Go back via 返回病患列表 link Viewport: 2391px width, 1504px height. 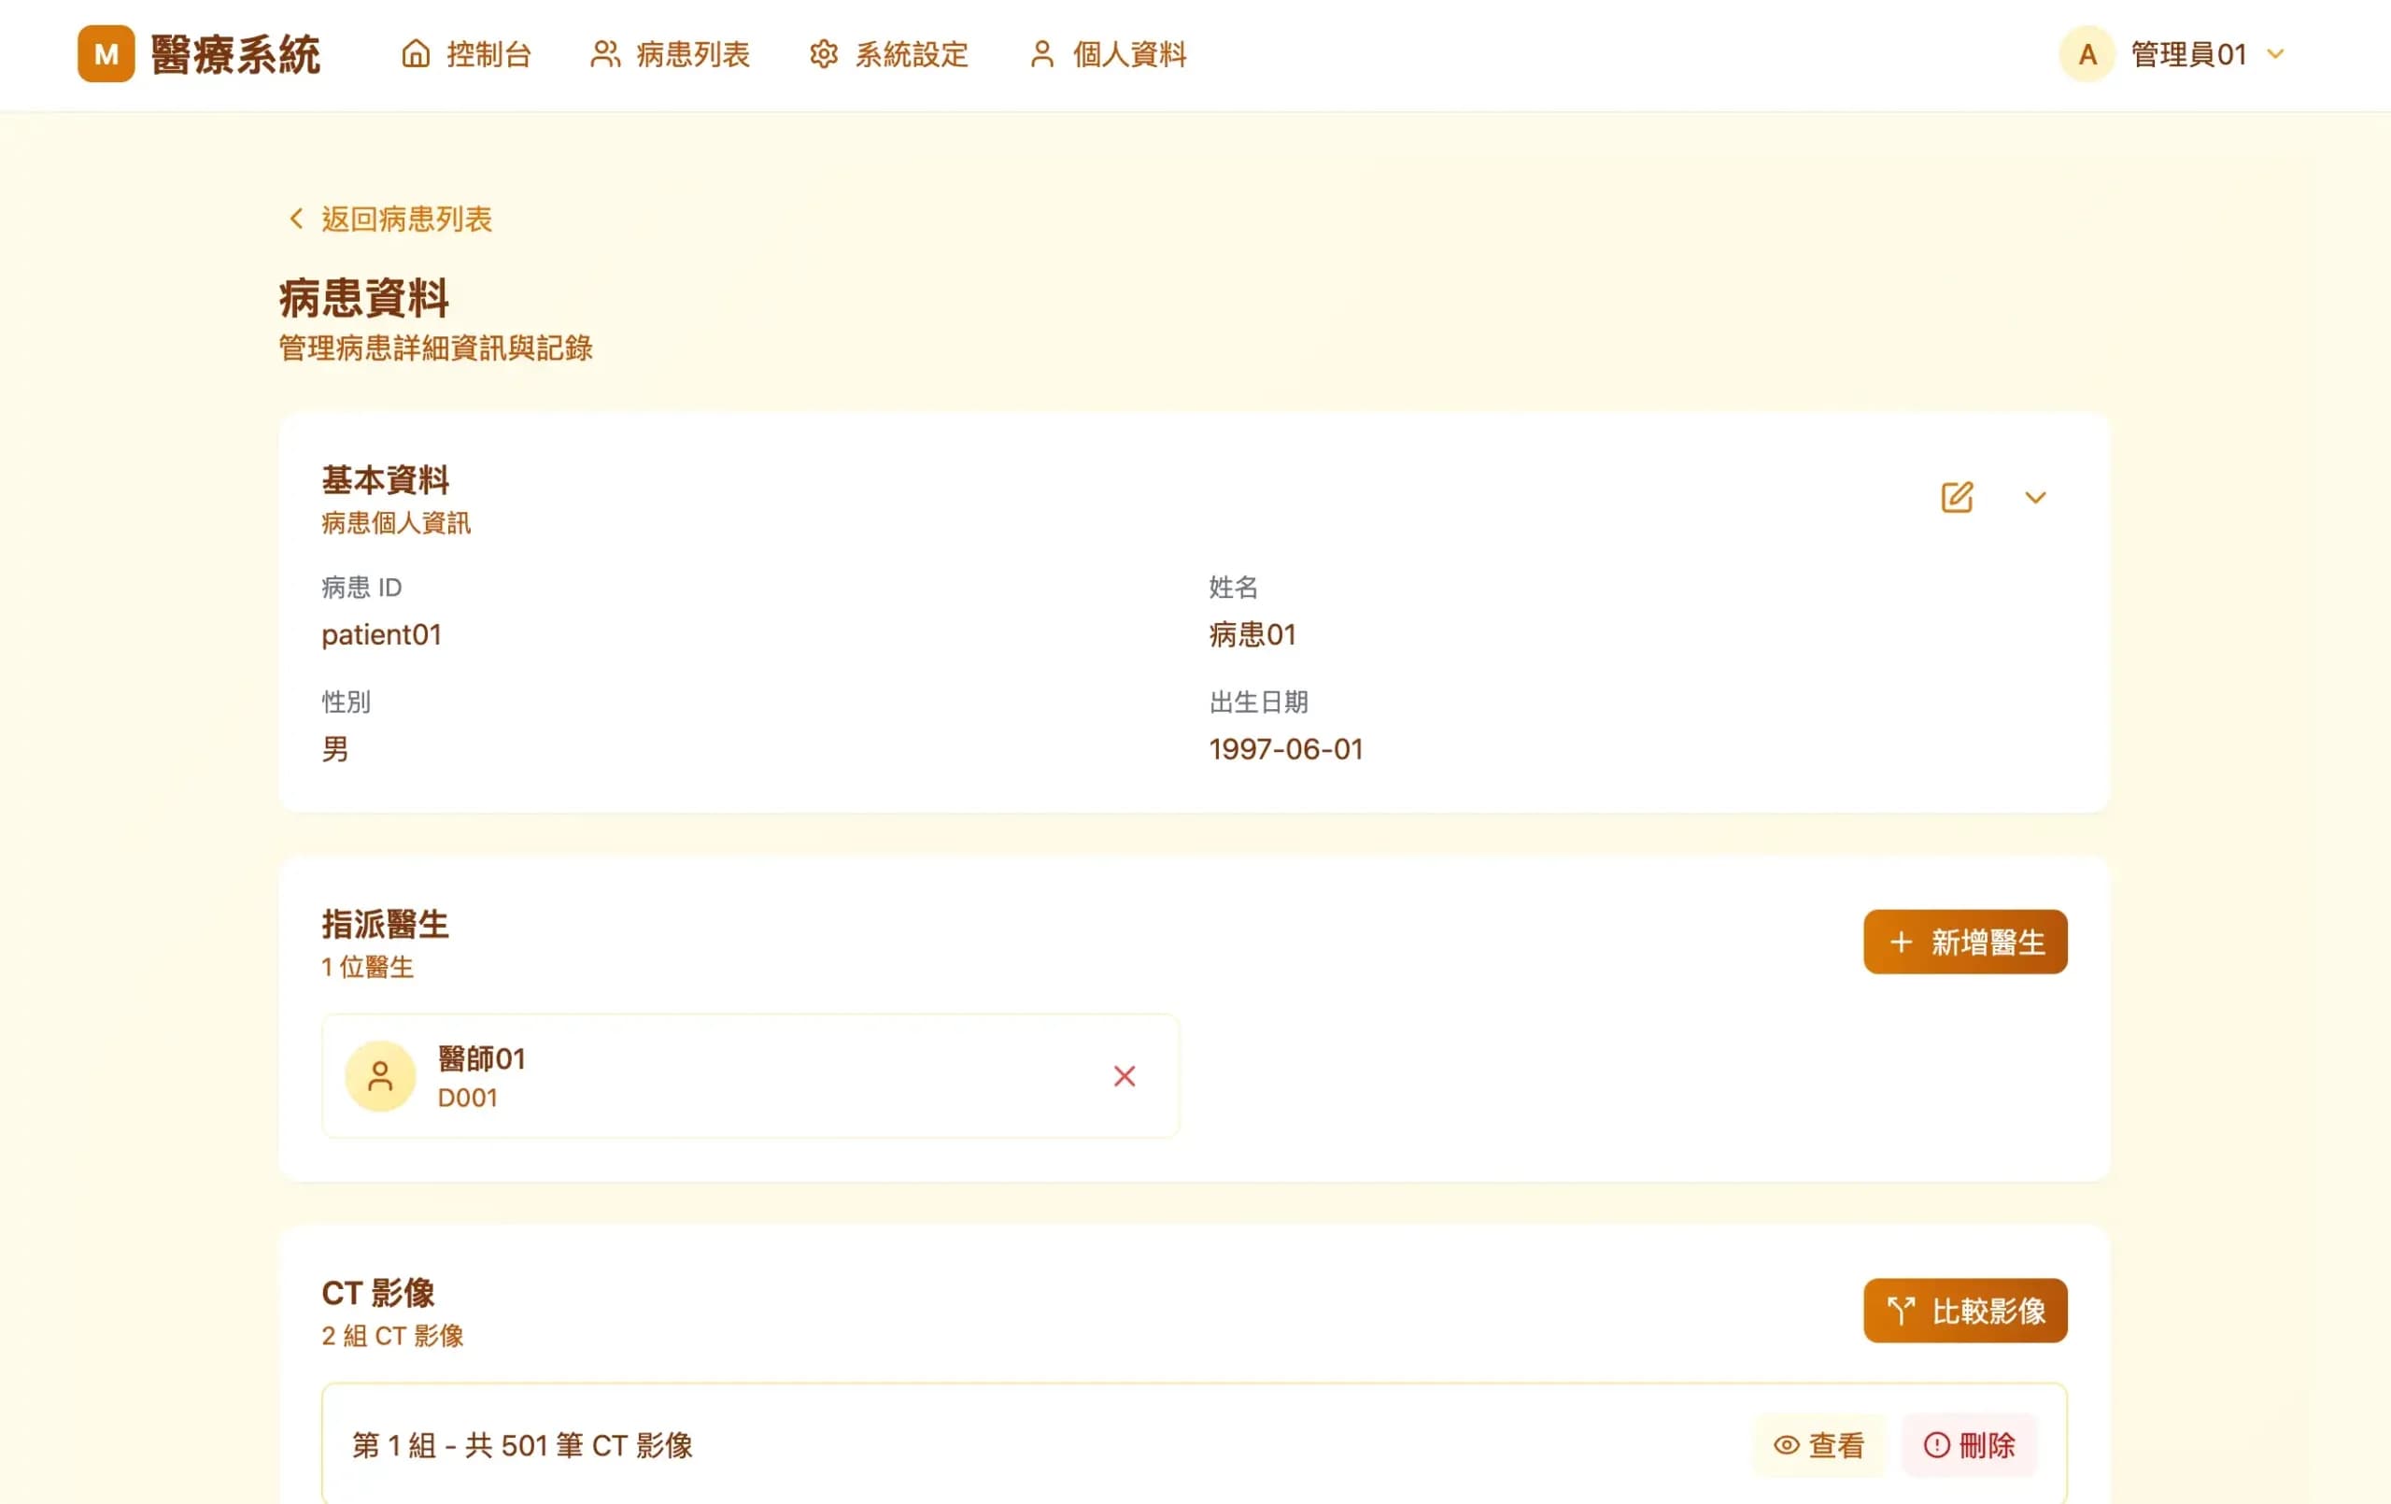pos(388,219)
